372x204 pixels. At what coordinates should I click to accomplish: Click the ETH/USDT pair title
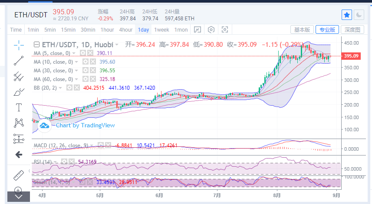tap(31, 15)
